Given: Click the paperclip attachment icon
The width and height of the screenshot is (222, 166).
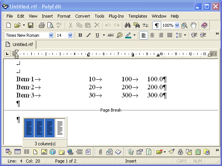Looking at the screenshot, I should tap(100, 152).
